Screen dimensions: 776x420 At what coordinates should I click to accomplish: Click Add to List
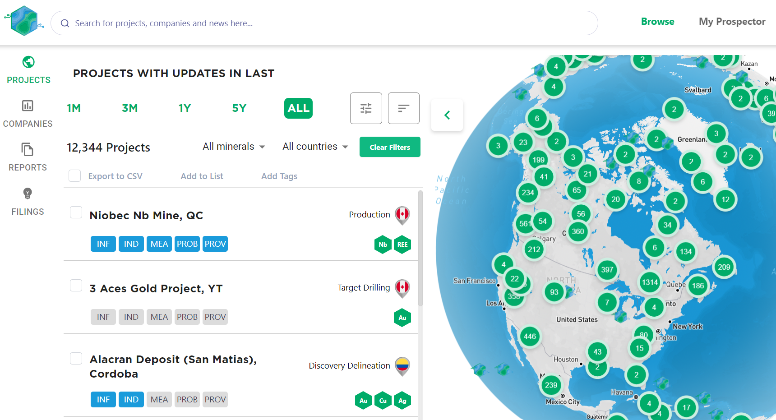(202, 176)
